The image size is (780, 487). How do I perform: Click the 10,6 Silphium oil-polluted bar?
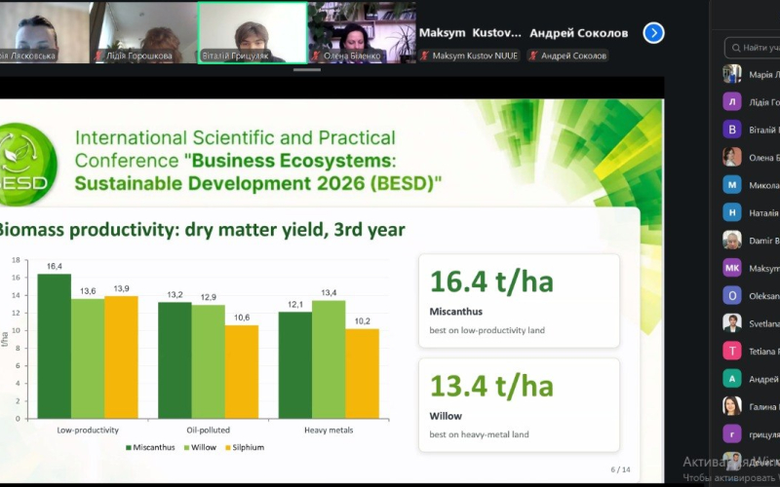point(241,372)
